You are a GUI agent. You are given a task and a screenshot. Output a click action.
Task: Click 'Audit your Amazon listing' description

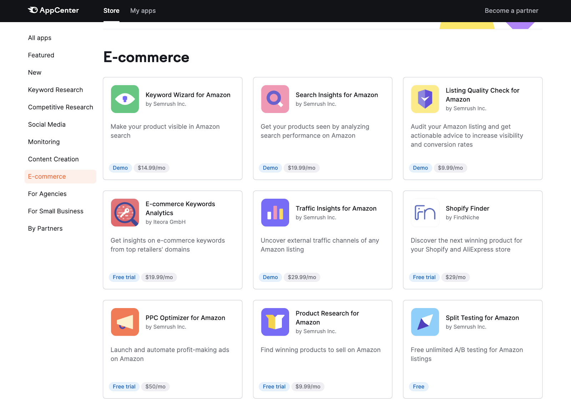(467, 136)
